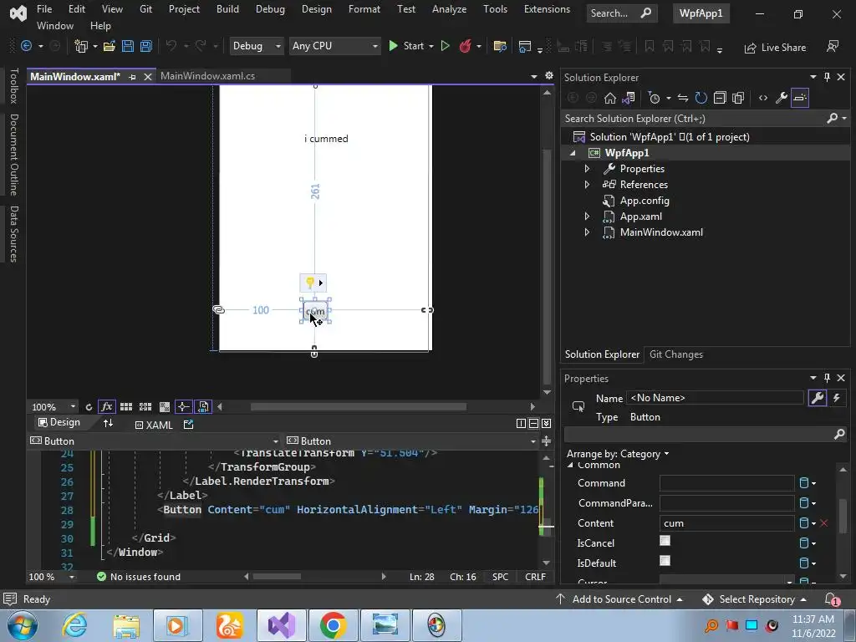Viewport: 856px width, 642px height.
Task: Click the Properties wrench icon in Solution Explorer
Action: [x=782, y=99]
